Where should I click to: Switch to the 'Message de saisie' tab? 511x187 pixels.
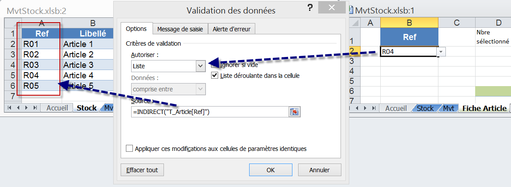click(x=180, y=29)
